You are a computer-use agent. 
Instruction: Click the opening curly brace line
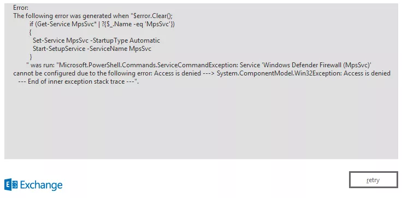coord(31,32)
